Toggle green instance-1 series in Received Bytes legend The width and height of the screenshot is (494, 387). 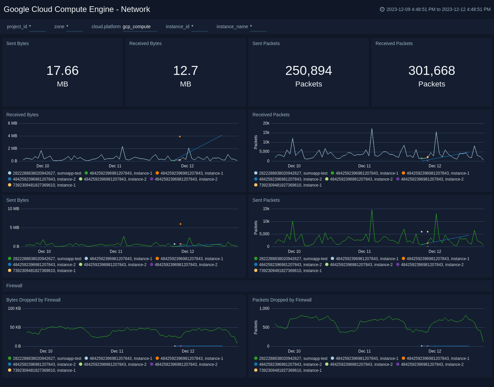click(118, 173)
